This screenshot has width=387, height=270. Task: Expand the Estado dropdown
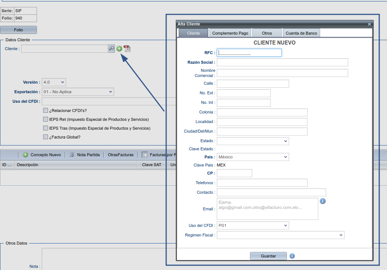tap(253, 141)
